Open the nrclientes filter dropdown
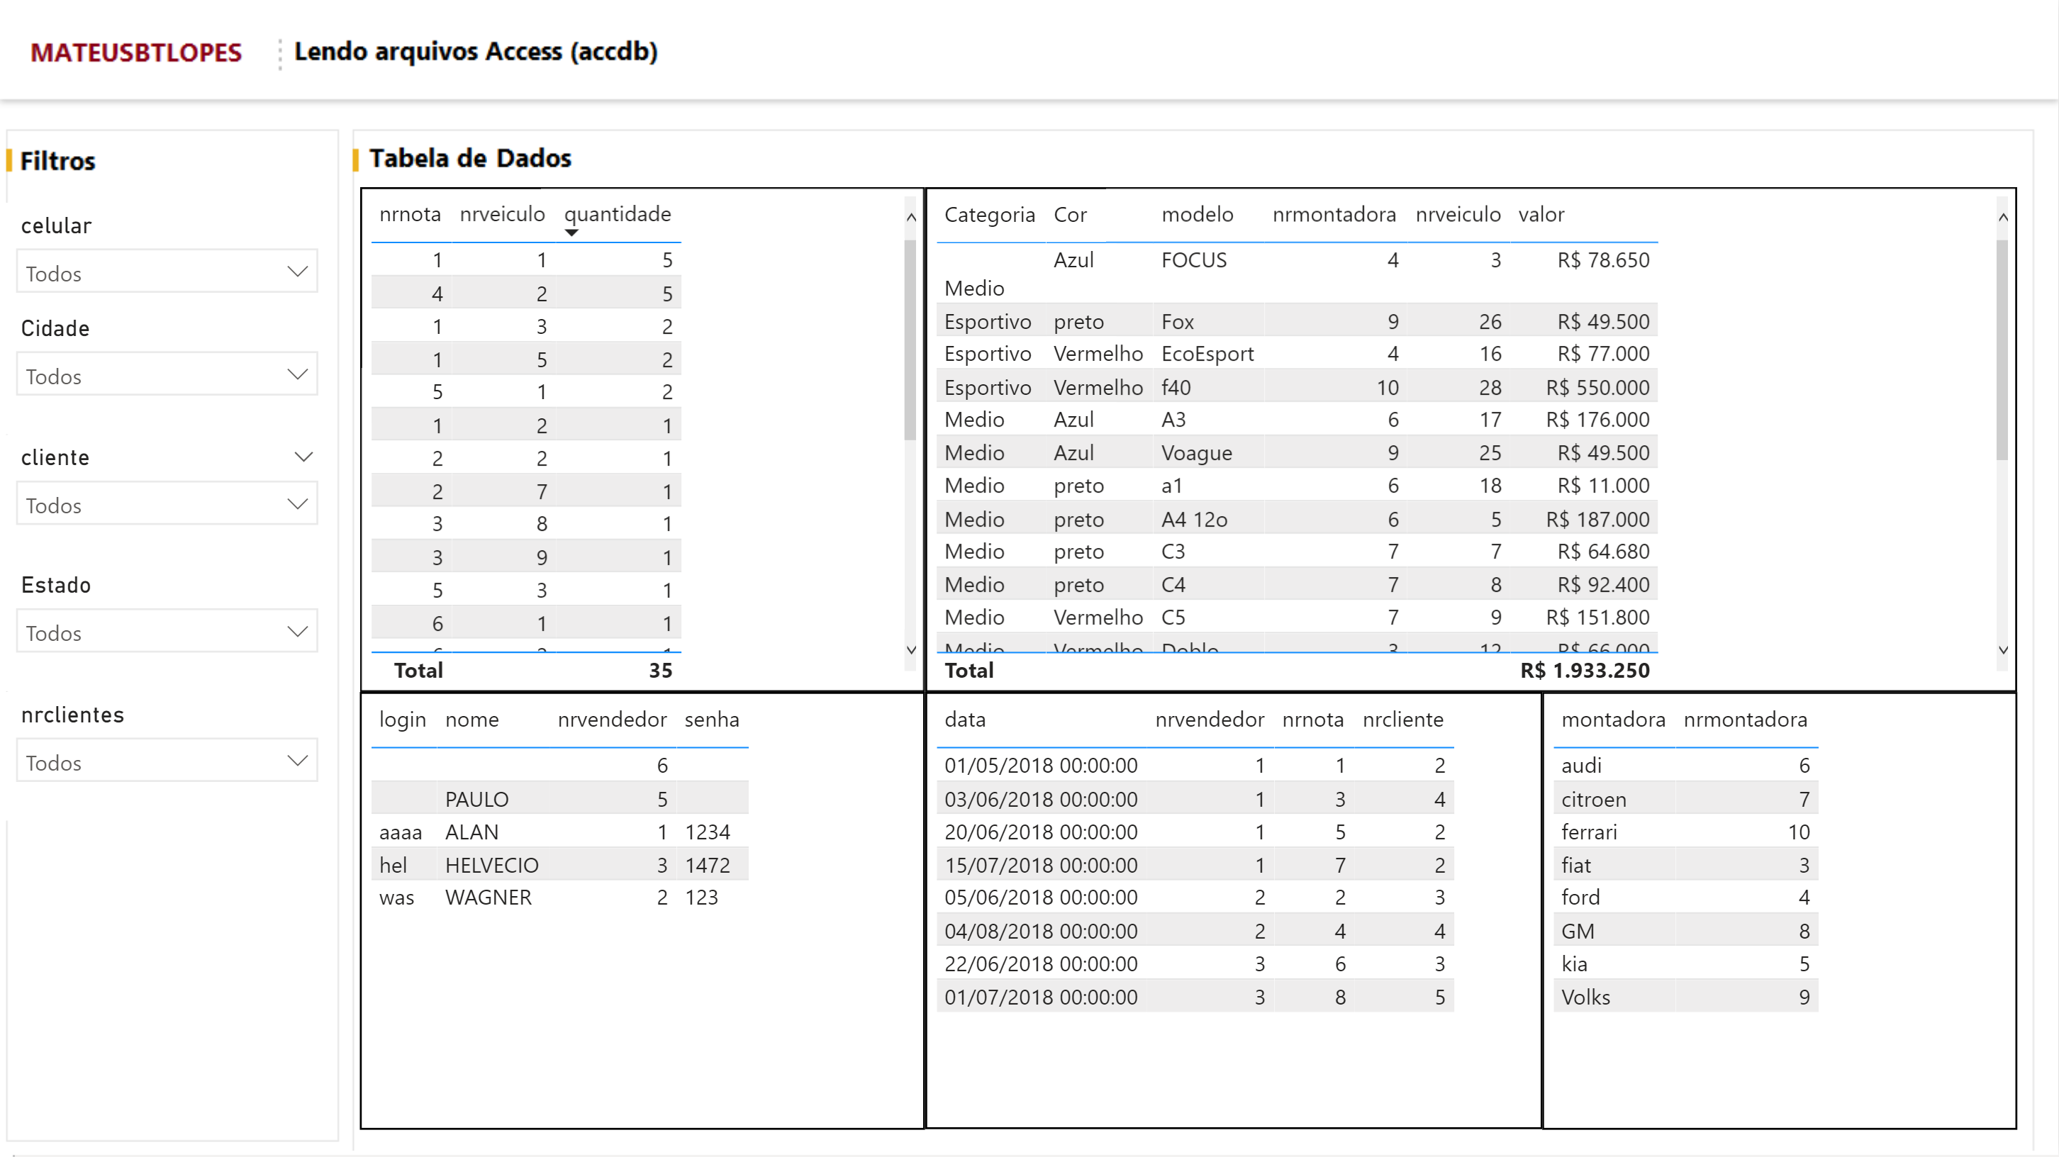Viewport: 2059px width, 1157px height. (x=166, y=761)
